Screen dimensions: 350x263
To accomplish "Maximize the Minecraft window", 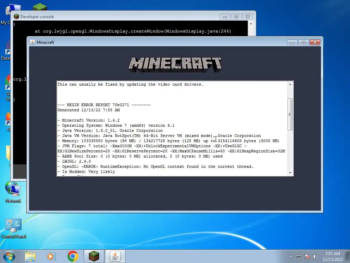I will coord(304,42).
